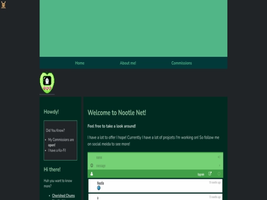Viewport: 267px width, 200px height.
Task: Click the large green header banner
Action: click(133, 28)
